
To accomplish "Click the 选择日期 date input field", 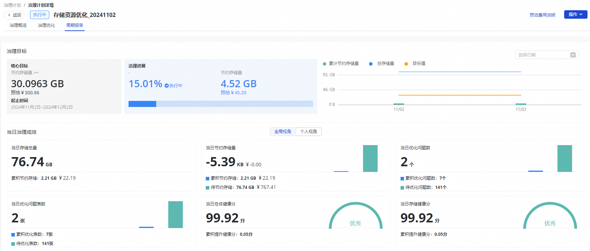I will tap(547, 55).
